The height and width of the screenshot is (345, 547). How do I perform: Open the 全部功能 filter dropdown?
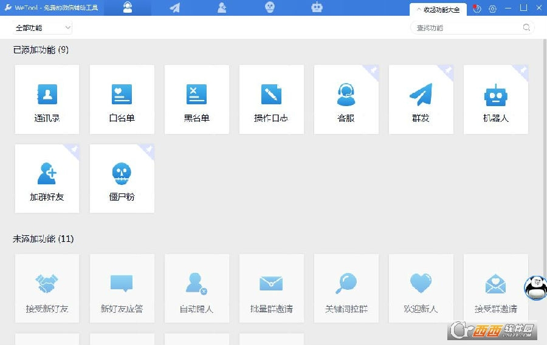pyautogui.click(x=42, y=27)
